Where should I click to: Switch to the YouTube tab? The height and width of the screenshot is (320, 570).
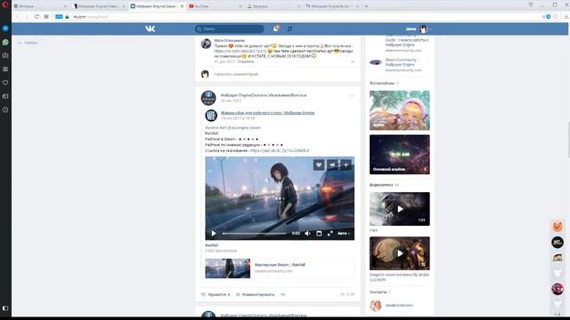215,6
